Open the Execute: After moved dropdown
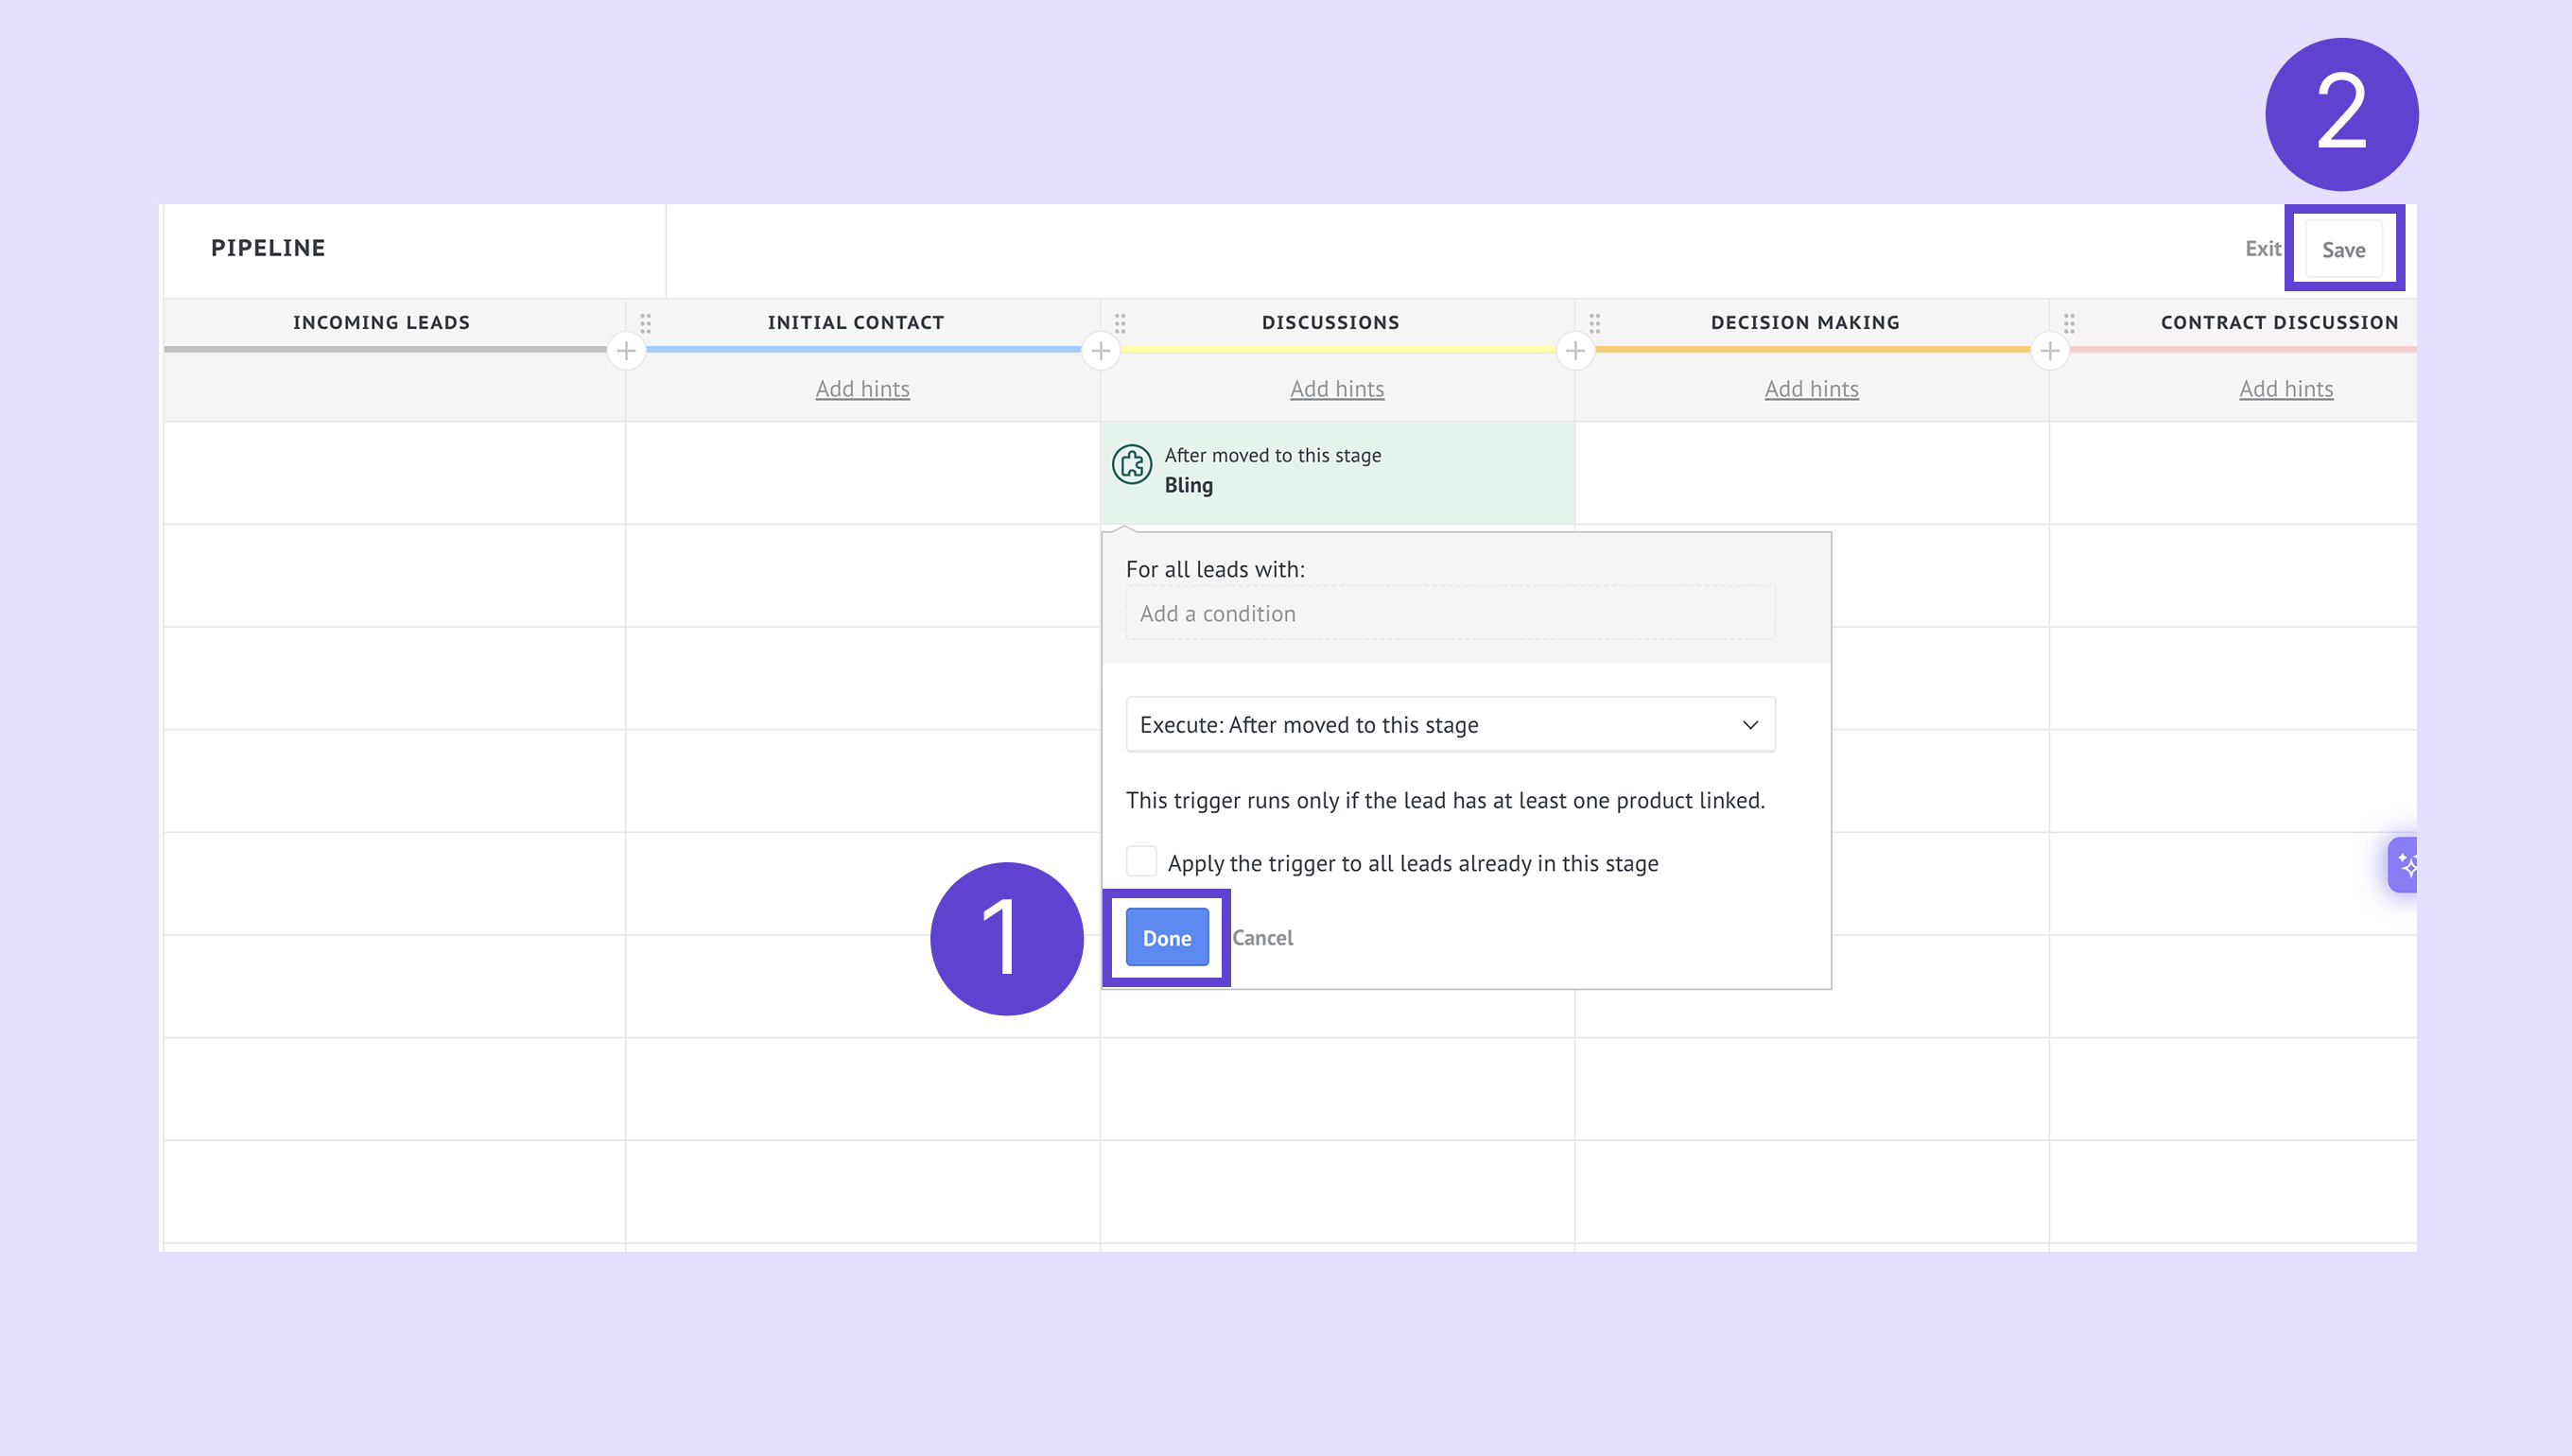The width and height of the screenshot is (2572, 1456). [1449, 725]
